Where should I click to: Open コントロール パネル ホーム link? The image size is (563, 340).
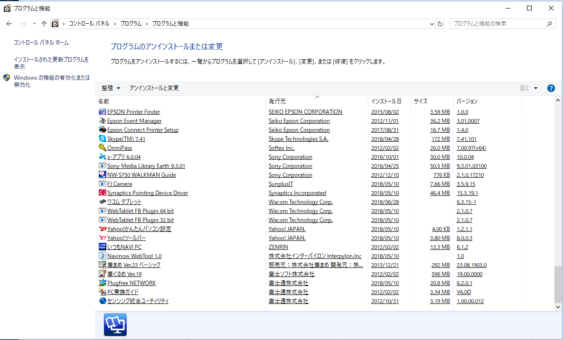[41, 43]
